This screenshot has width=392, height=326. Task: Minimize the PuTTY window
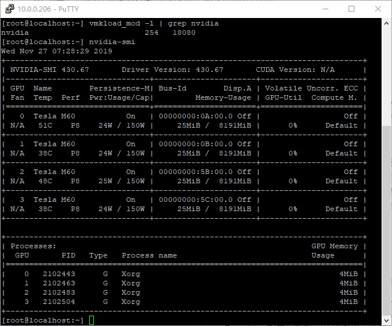[324, 9]
